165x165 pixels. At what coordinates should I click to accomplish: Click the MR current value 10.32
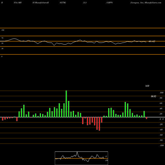pos(153,96)
